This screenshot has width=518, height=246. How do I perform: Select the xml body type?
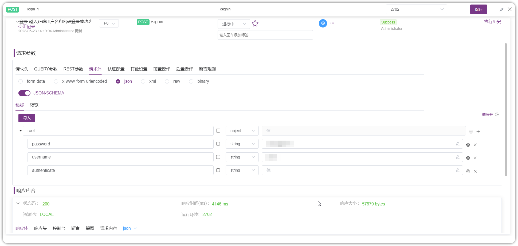tap(143, 81)
